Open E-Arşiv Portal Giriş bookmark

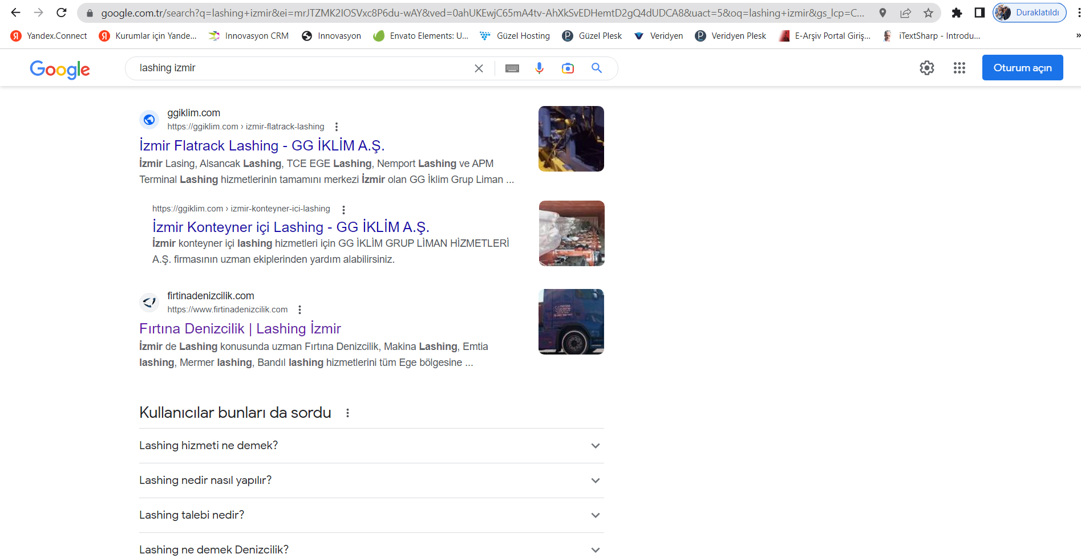[x=825, y=36]
